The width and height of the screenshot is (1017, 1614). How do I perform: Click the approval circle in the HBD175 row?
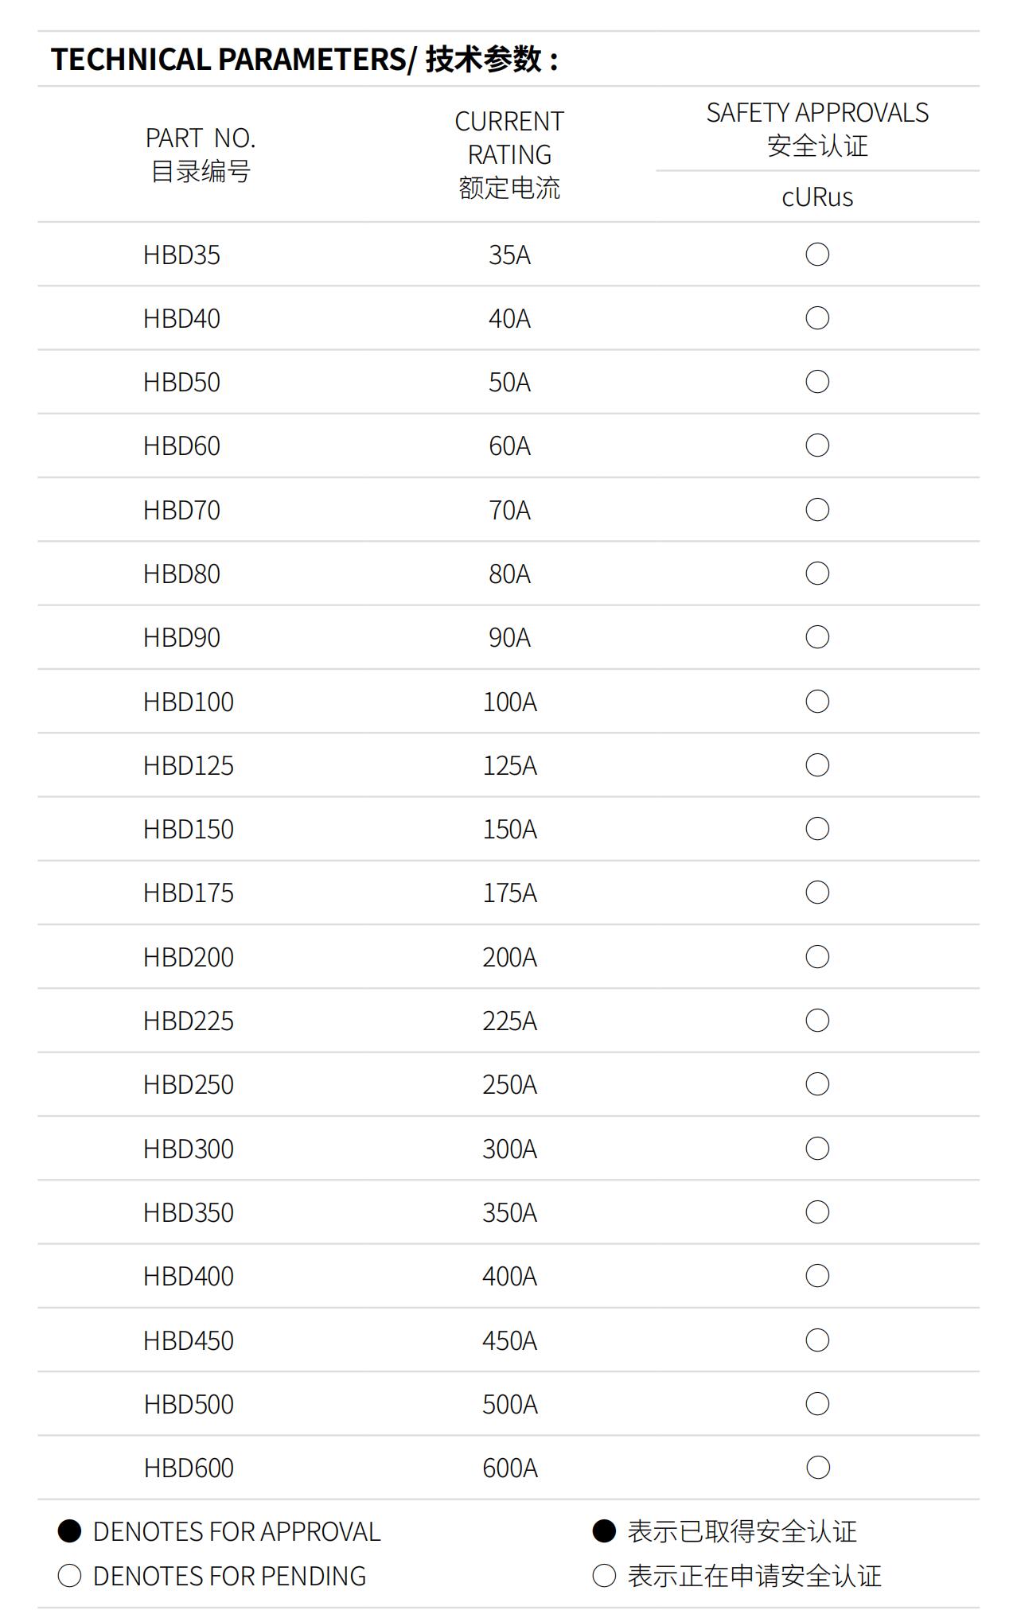click(817, 893)
